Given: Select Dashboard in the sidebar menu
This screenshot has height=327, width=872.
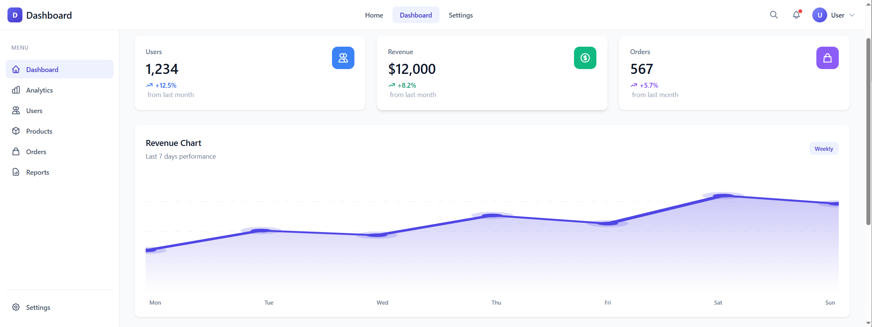Looking at the screenshot, I should pos(59,69).
